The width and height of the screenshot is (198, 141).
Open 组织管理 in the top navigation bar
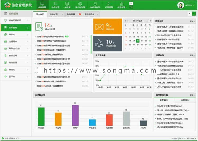[55, 5]
